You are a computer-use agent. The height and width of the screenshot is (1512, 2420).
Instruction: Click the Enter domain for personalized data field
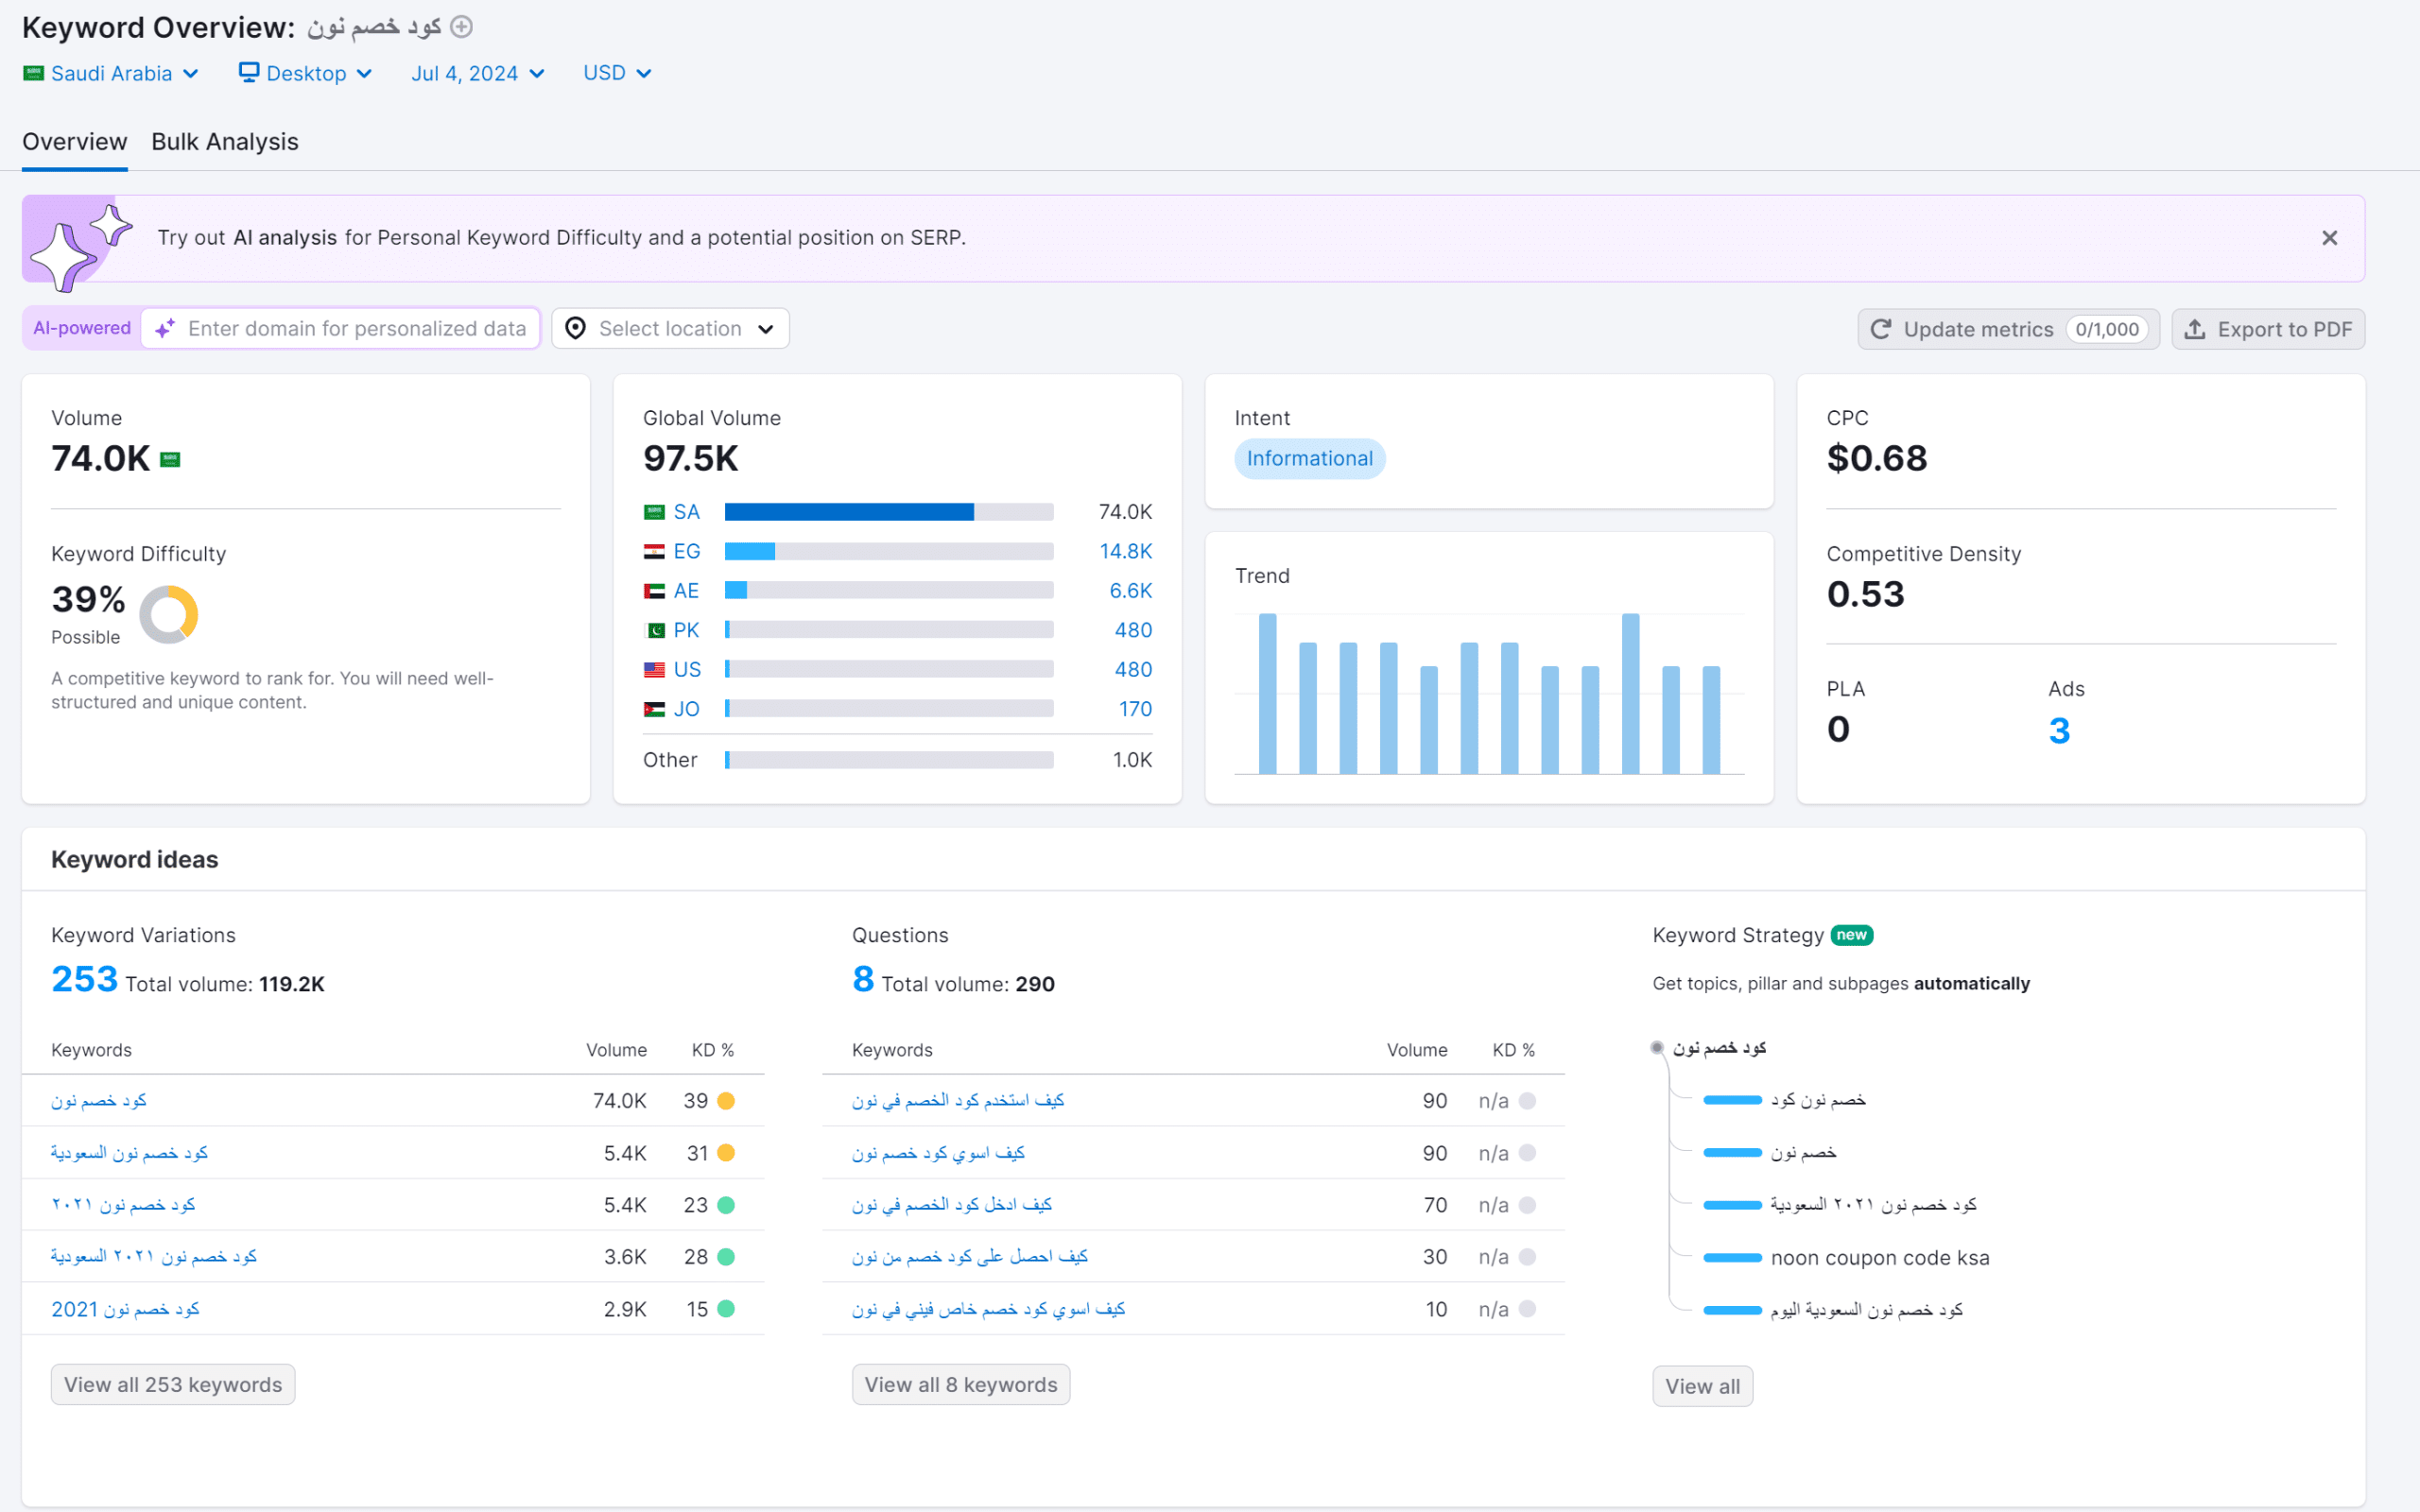tap(340, 328)
